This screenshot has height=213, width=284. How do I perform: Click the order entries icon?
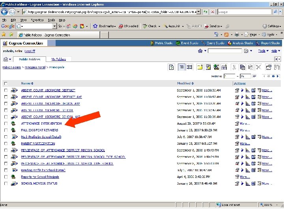277,67
